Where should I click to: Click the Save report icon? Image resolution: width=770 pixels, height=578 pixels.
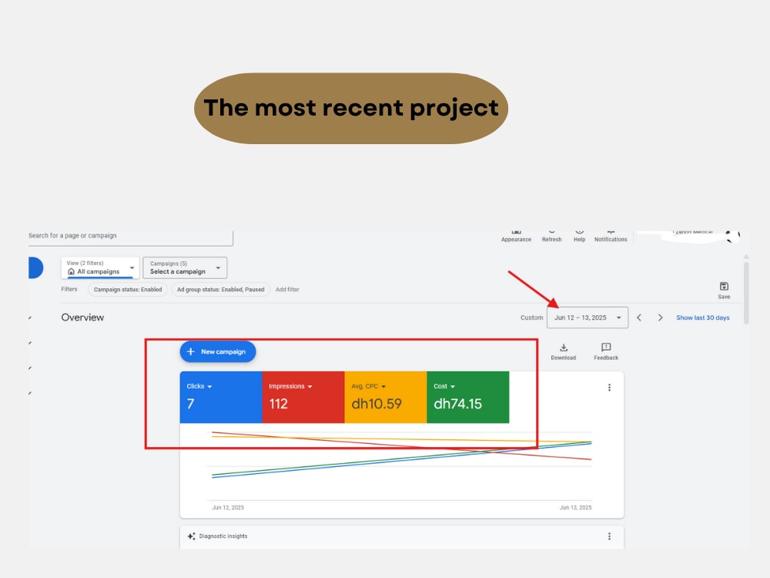[x=724, y=290]
